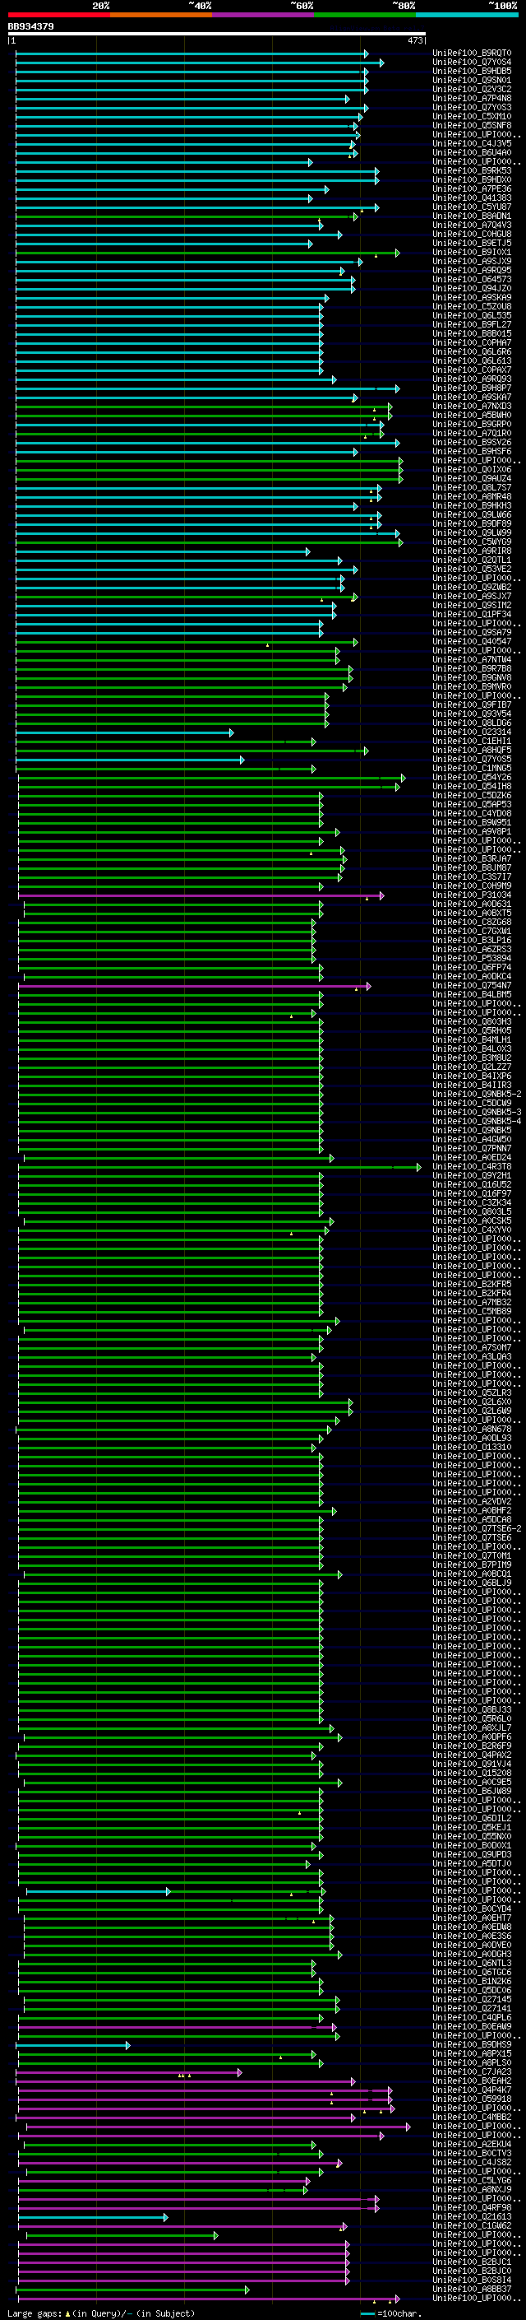Select the UniRef100_Q7Y0S3 label

pyautogui.click(x=472, y=107)
